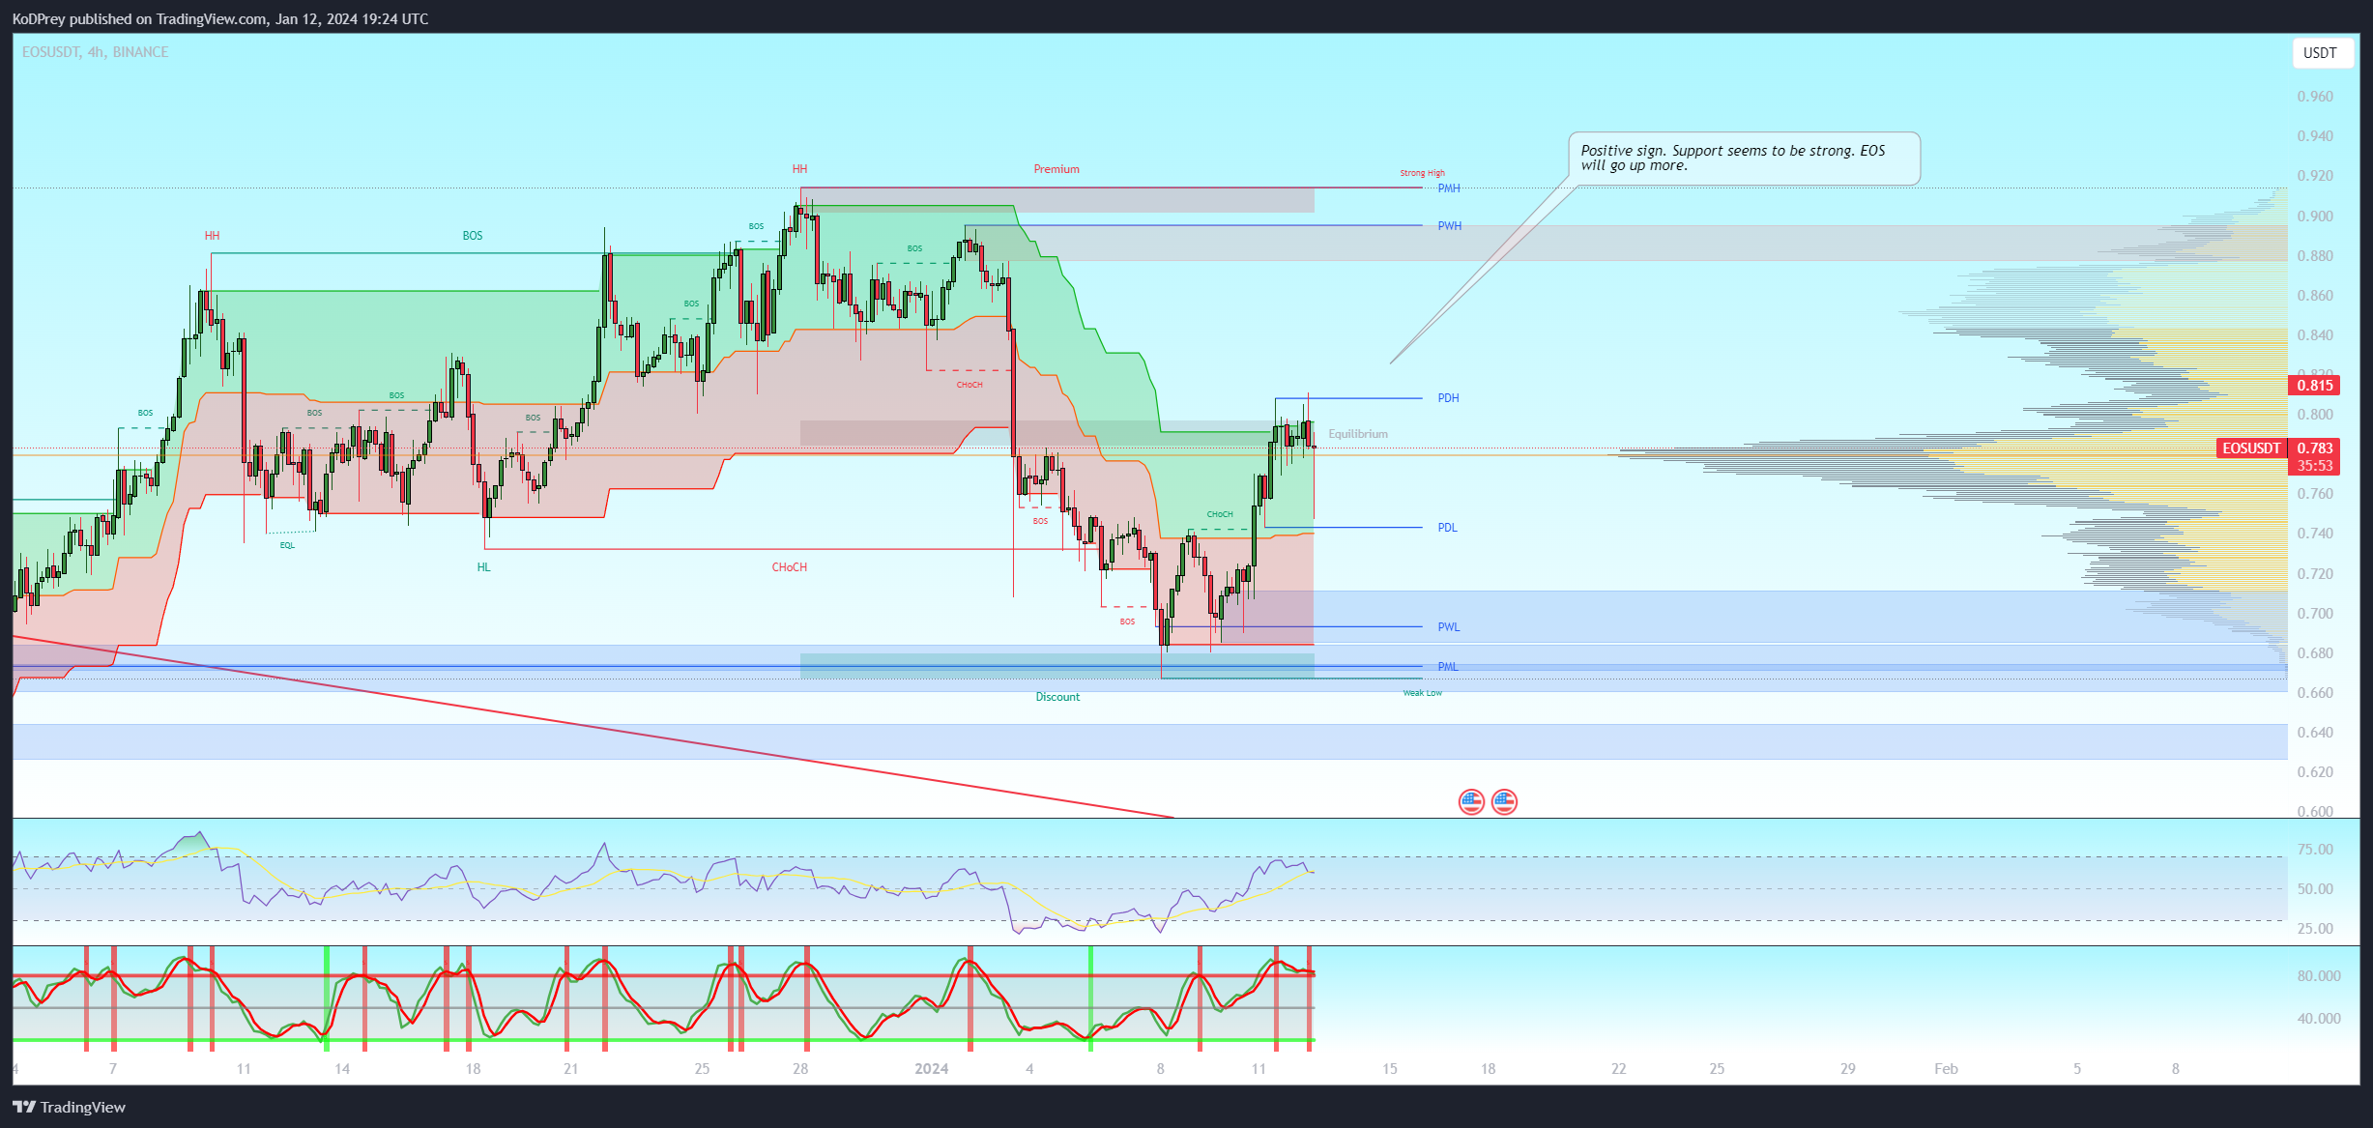
Task: Click the 0.960 price on the scale
Action: [x=2314, y=97]
